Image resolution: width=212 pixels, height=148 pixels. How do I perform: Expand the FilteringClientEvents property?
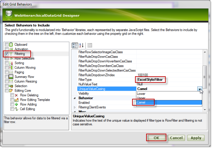[75, 107]
